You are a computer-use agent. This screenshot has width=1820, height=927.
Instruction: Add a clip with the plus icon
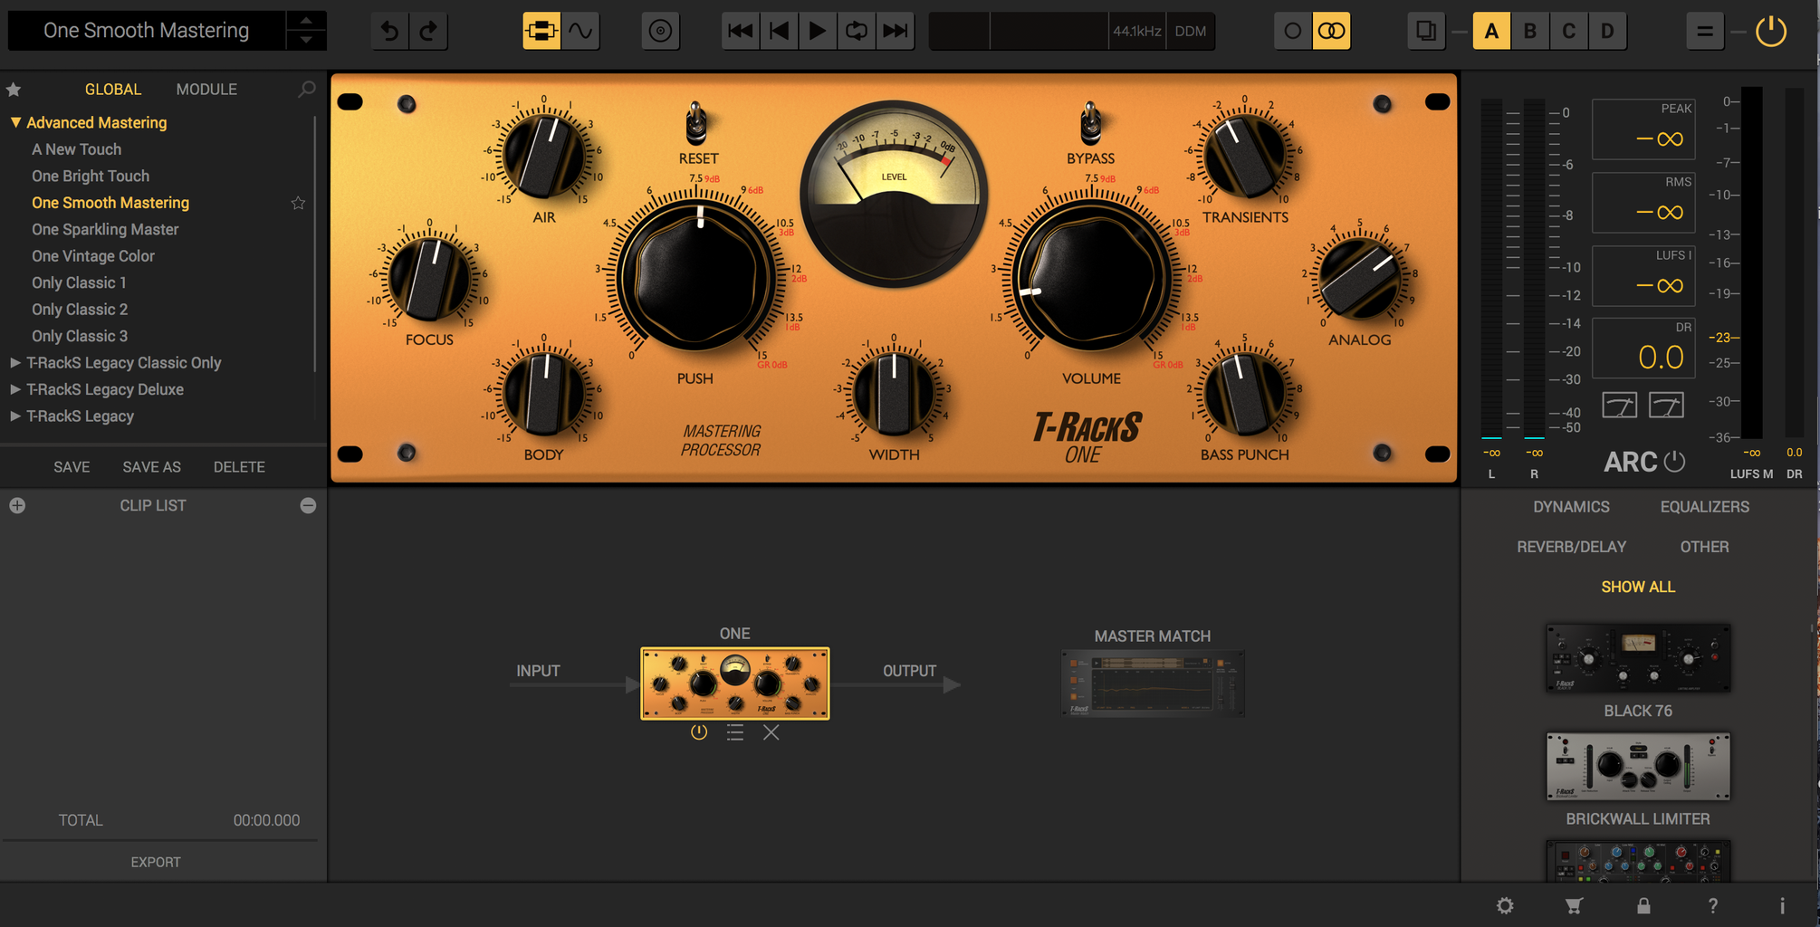pyautogui.click(x=17, y=505)
